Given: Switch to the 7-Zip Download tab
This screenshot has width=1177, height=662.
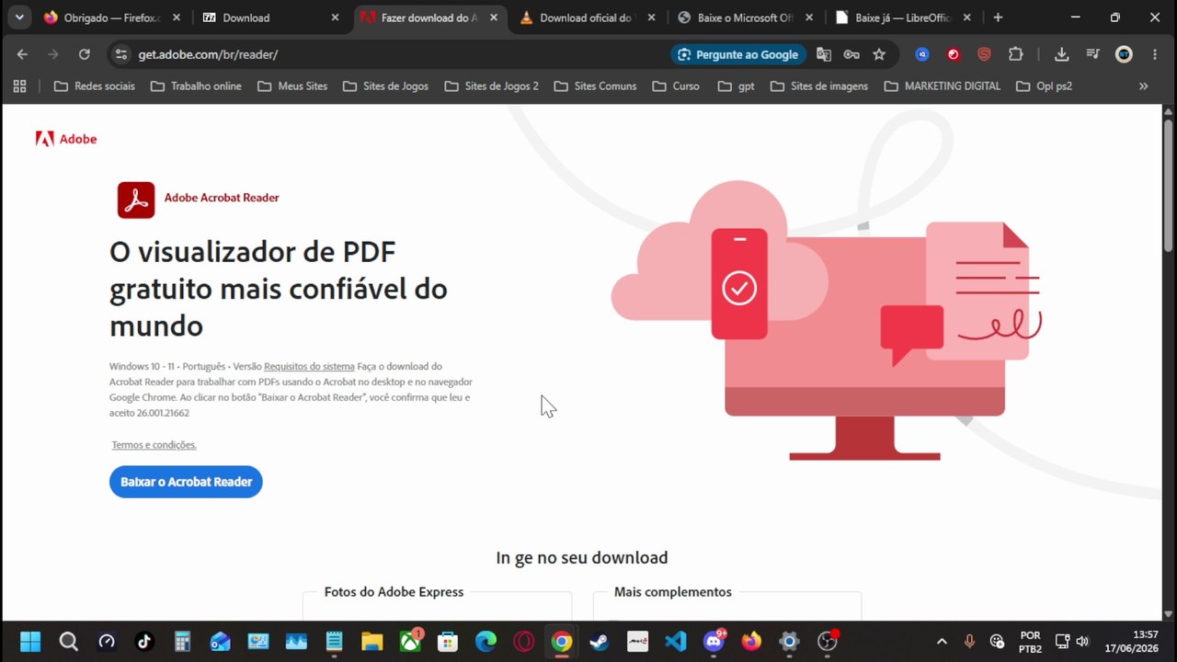Looking at the screenshot, I should (x=270, y=17).
